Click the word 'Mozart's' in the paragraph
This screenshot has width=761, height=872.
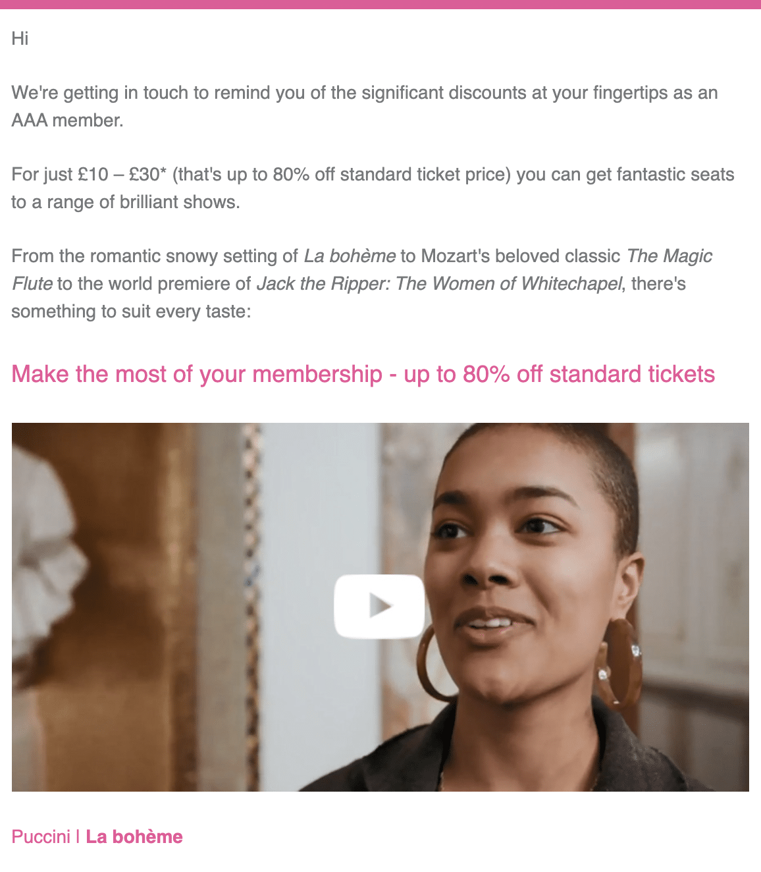coord(456,256)
